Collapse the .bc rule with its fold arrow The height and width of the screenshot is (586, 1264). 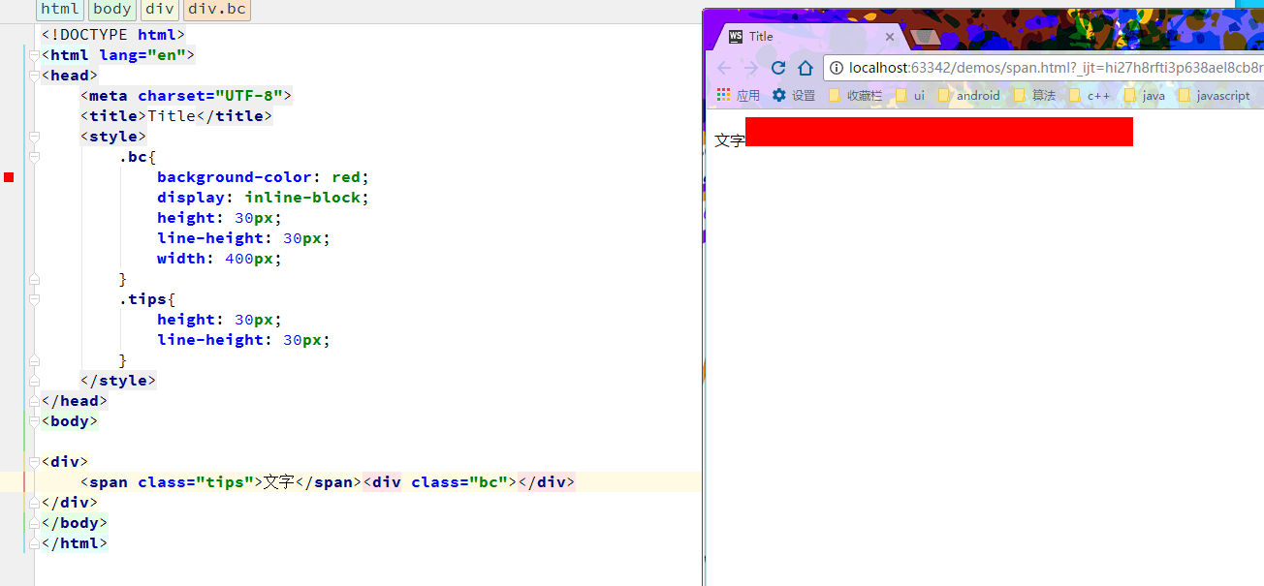click(x=34, y=156)
